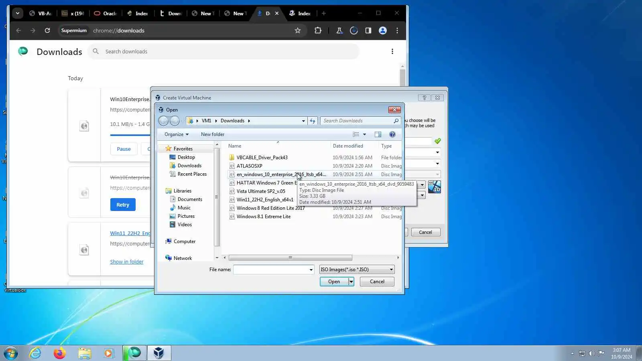This screenshot has width=642, height=361.
Task: Click the Open button in the file dialog
Action: click(x=334, y=282)
